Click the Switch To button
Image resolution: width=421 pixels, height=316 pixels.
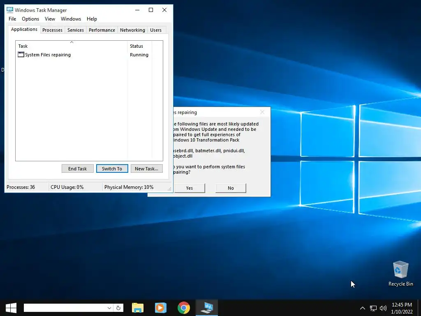pos(112,168)
